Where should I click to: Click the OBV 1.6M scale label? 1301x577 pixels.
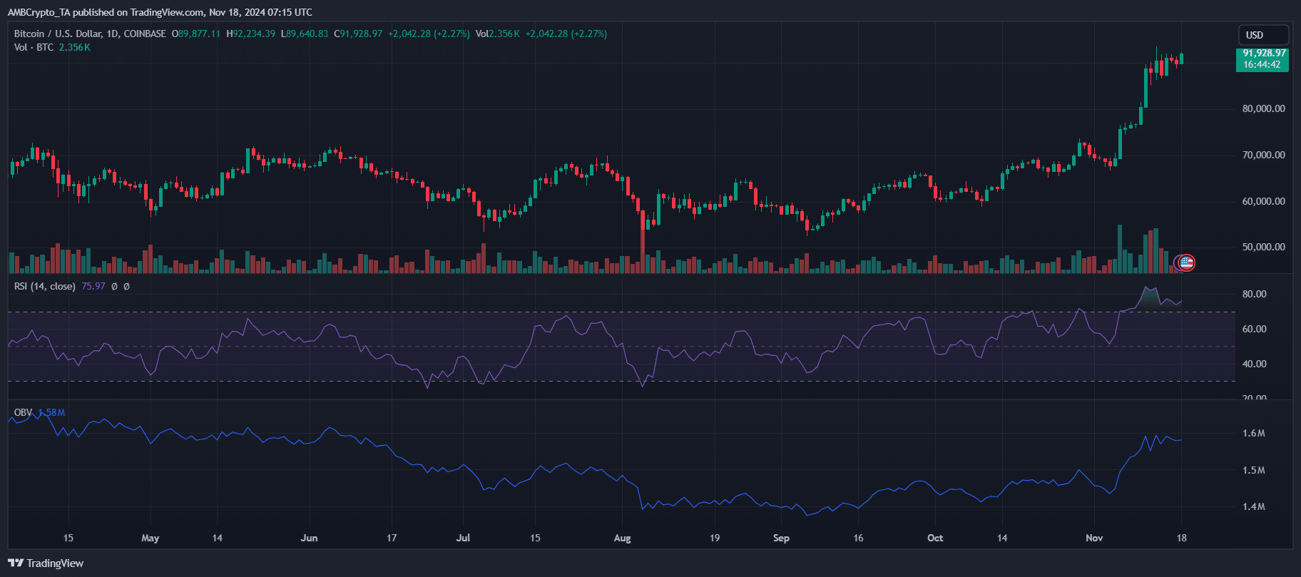pos(1254,433)
